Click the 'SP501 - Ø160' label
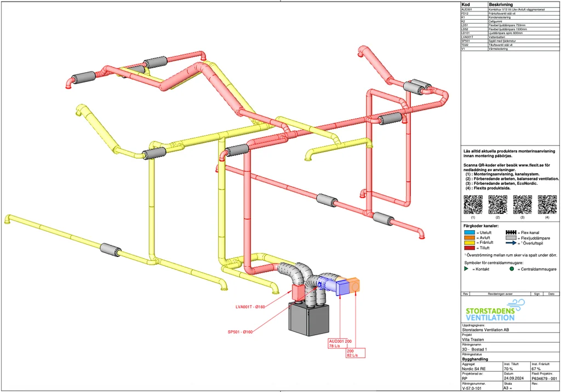 (240, 332)
